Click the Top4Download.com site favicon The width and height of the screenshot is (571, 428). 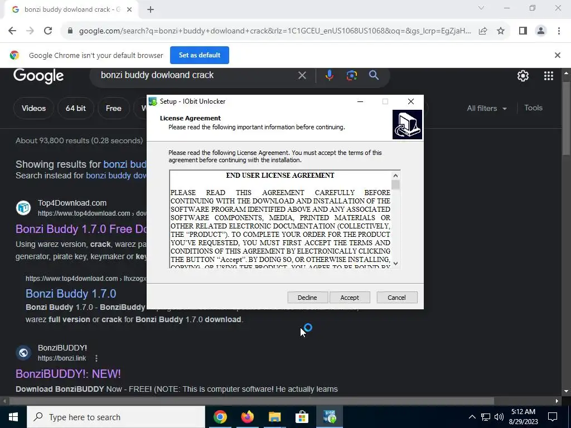[x=23, y=208]
